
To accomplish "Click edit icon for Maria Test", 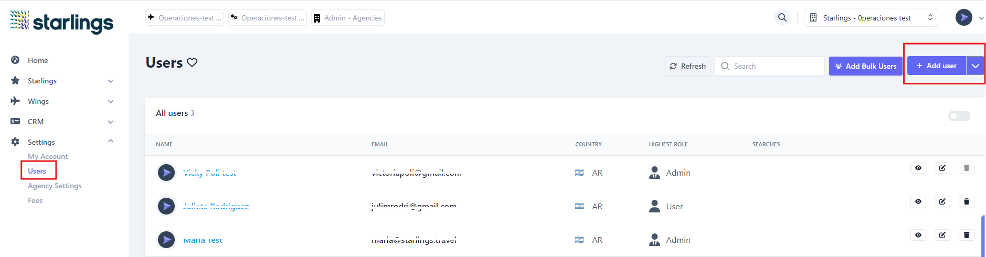I will 942,235.
